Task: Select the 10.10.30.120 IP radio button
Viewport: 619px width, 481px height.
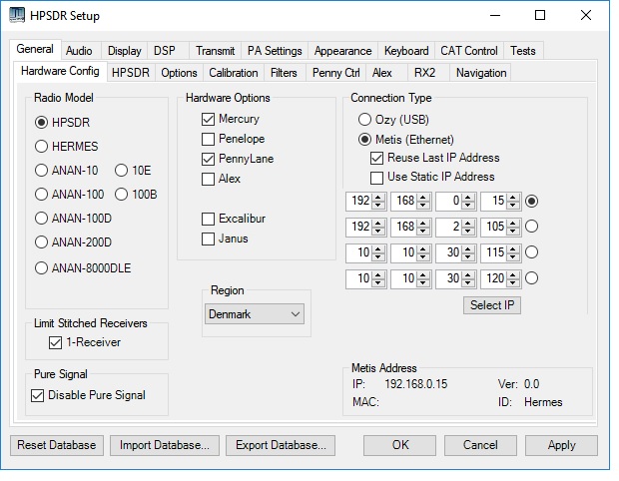Action: pos(532,278)
